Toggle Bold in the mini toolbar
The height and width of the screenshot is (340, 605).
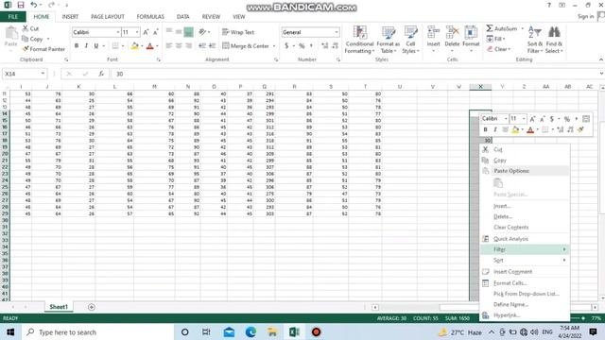pos(485,129)
